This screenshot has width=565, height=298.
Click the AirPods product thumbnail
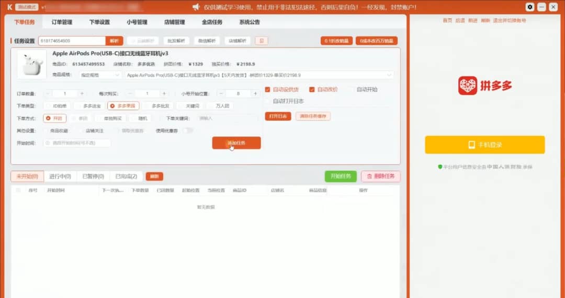(32, 65)
